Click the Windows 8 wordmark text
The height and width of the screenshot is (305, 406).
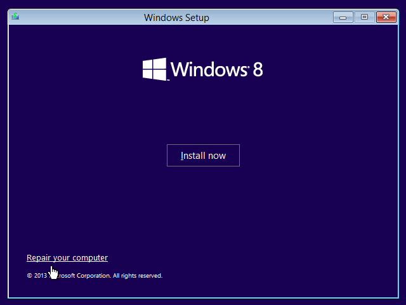point(216,69)
